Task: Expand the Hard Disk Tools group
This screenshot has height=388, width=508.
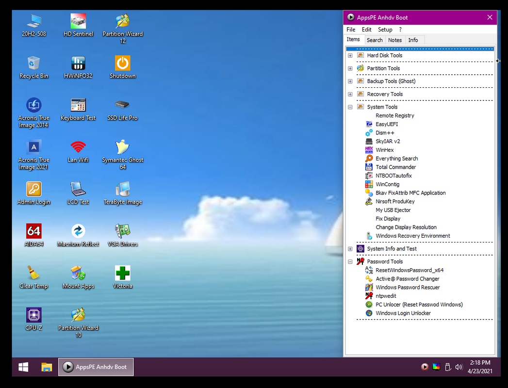Action: click(x=350, y=55)
